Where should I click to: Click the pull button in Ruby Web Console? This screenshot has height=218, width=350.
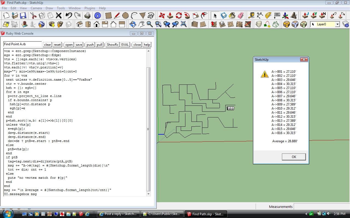[x=100, y=45]
